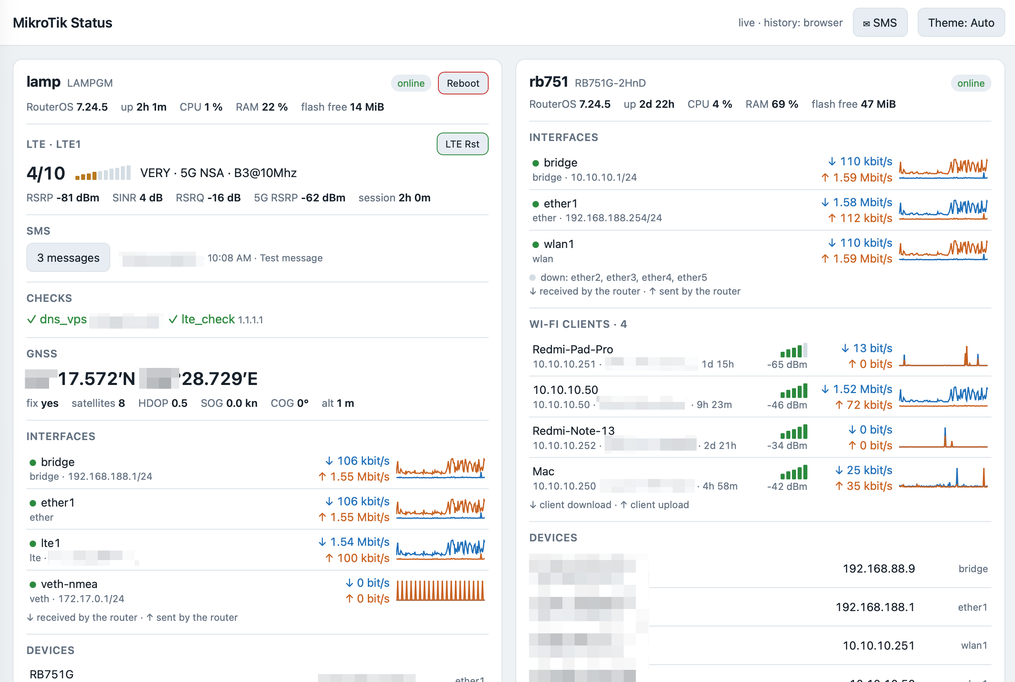The height and width of the screenshot is (682, 1015).
Task: Switch theme using the Theme: Auto button
Action: [x=961, y=23]
